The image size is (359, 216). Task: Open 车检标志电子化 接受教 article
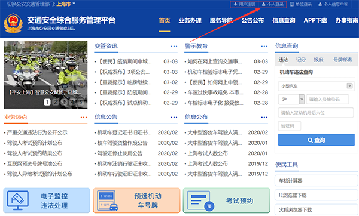(x=215, y=103)
